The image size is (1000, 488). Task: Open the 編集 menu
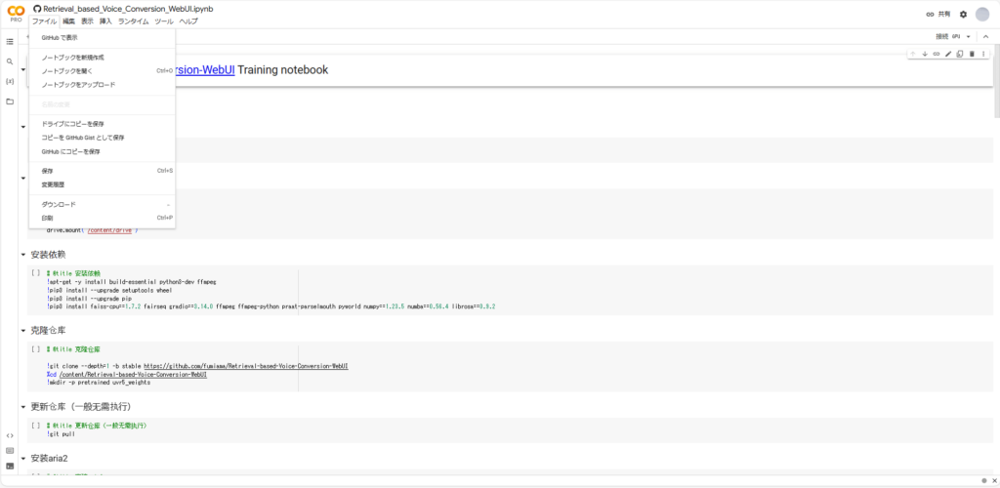pos(69,21)
